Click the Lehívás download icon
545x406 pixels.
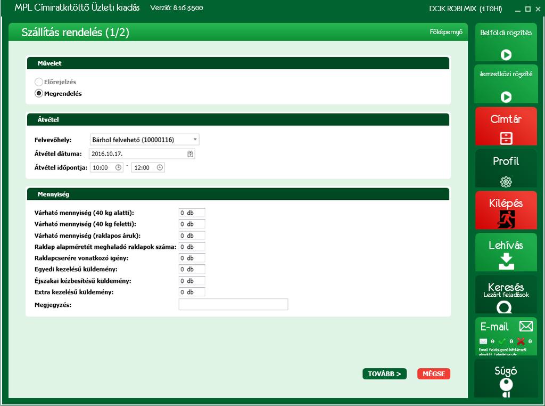[506, 262]
